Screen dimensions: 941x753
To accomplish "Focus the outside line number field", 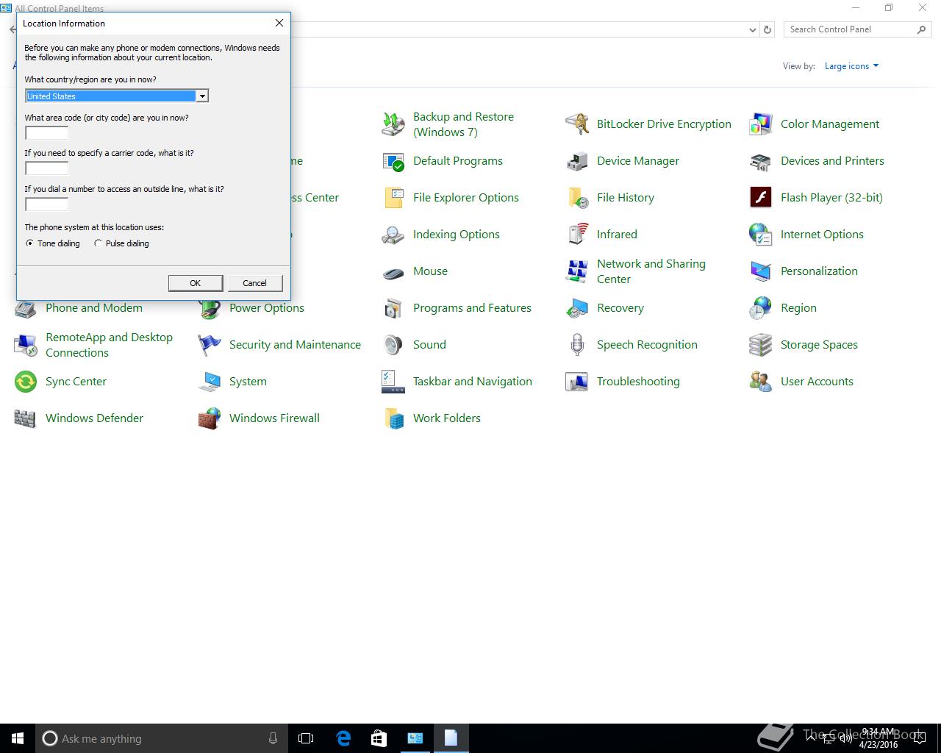I will click(47, 204).
